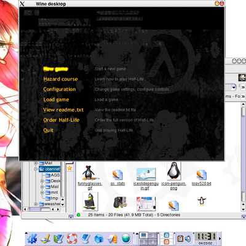
Task: Open thumbnail of Tux with laptop
Action: click(90, 201)
